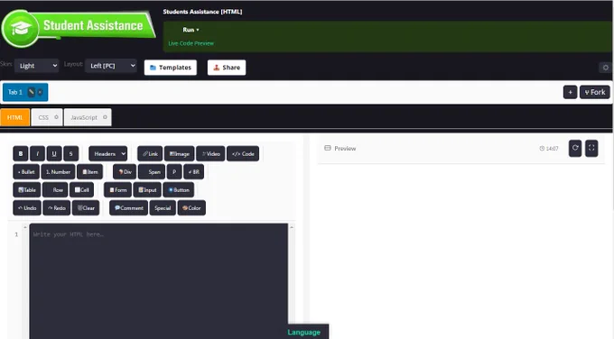Insert an HTML Comment

(129, 208)
